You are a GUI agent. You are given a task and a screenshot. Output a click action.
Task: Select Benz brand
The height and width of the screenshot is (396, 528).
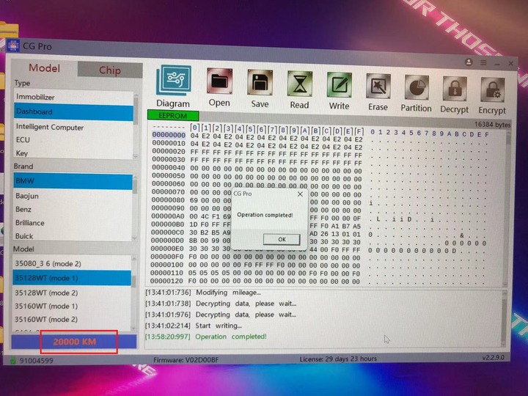coord(73,209)
